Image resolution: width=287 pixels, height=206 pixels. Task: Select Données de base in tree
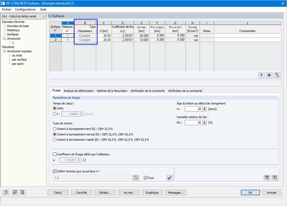(18, 26)
